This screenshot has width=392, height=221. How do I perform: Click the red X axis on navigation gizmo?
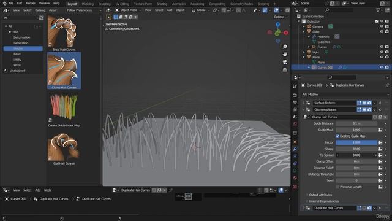pyautogui.click(x=286, y=33)
